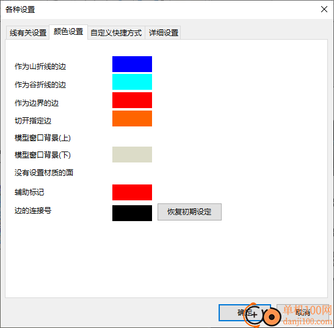Click the white swatch next to 模型窗口背景(上)
The width and height of the screenshot is (334, 328).
(132, 137)
